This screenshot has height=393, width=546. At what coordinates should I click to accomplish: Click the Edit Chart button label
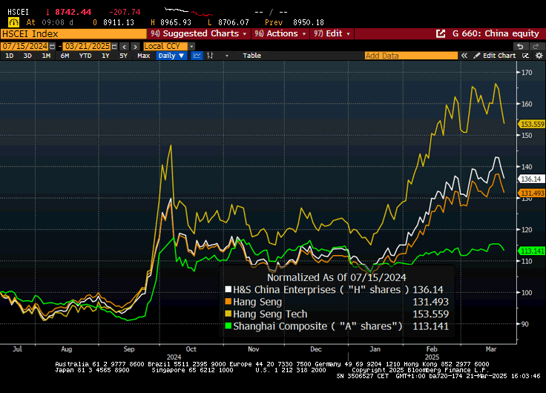pos(499,56)
